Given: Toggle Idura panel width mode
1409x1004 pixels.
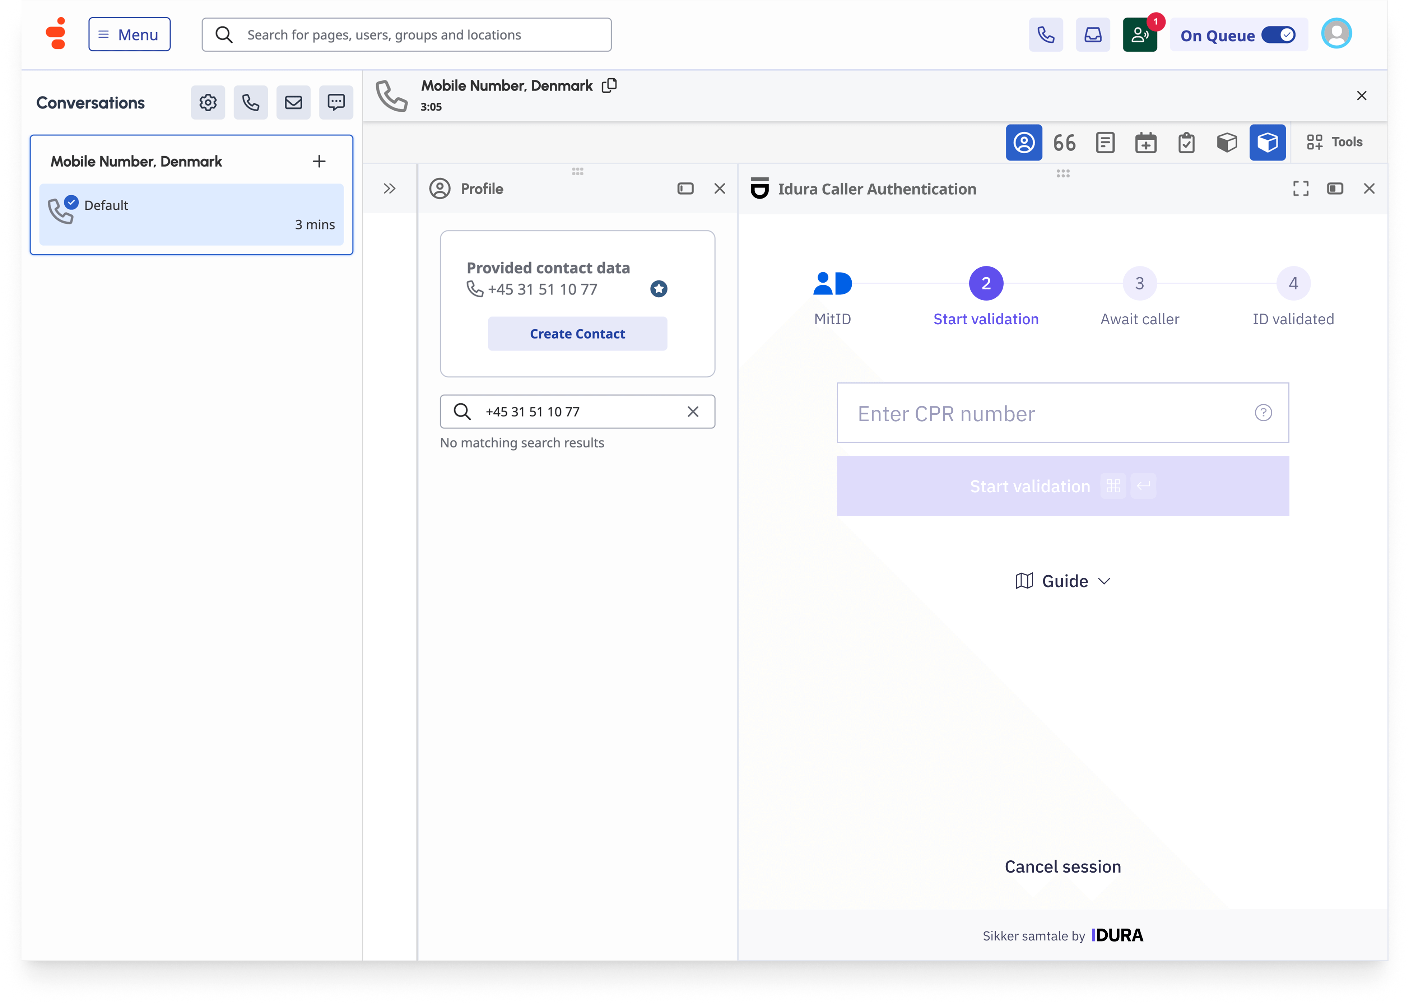Looking at the screenshot, I should coord(1335,189).
